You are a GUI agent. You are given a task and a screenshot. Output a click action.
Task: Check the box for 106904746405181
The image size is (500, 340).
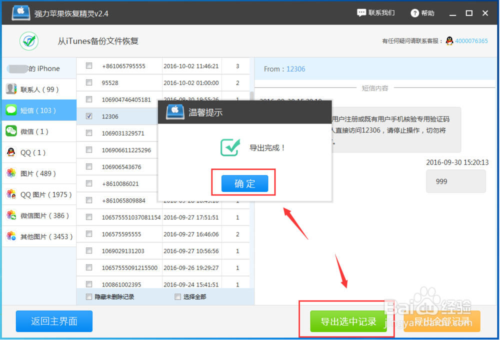click(x=89, y=99)
